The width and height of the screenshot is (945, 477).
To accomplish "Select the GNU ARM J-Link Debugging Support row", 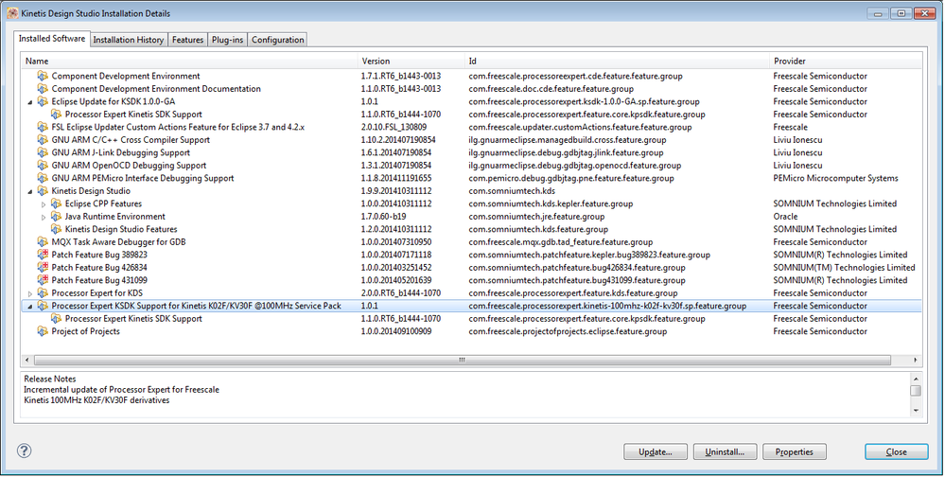I will (x=471, y=152).
